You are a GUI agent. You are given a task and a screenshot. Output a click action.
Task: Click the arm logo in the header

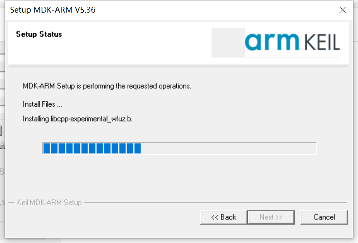point(273,41)
